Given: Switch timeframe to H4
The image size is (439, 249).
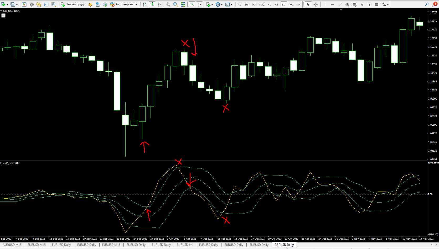Looking at the screenshot, I should coord(276,4).
